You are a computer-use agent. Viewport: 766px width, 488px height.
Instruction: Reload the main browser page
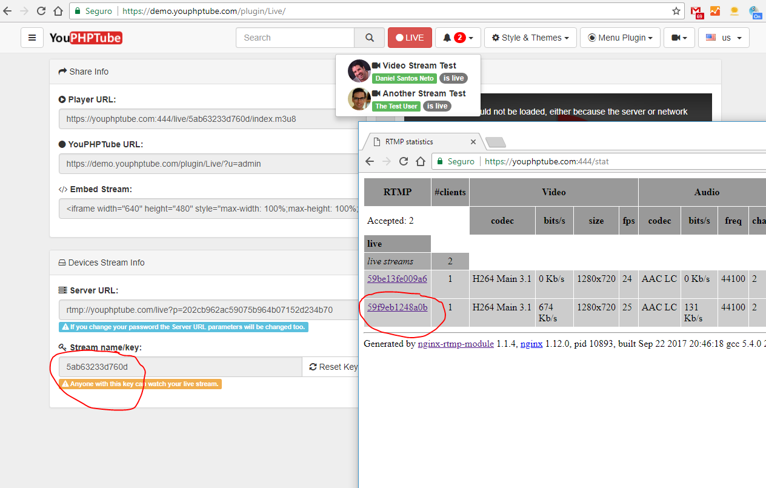(41, 11)
